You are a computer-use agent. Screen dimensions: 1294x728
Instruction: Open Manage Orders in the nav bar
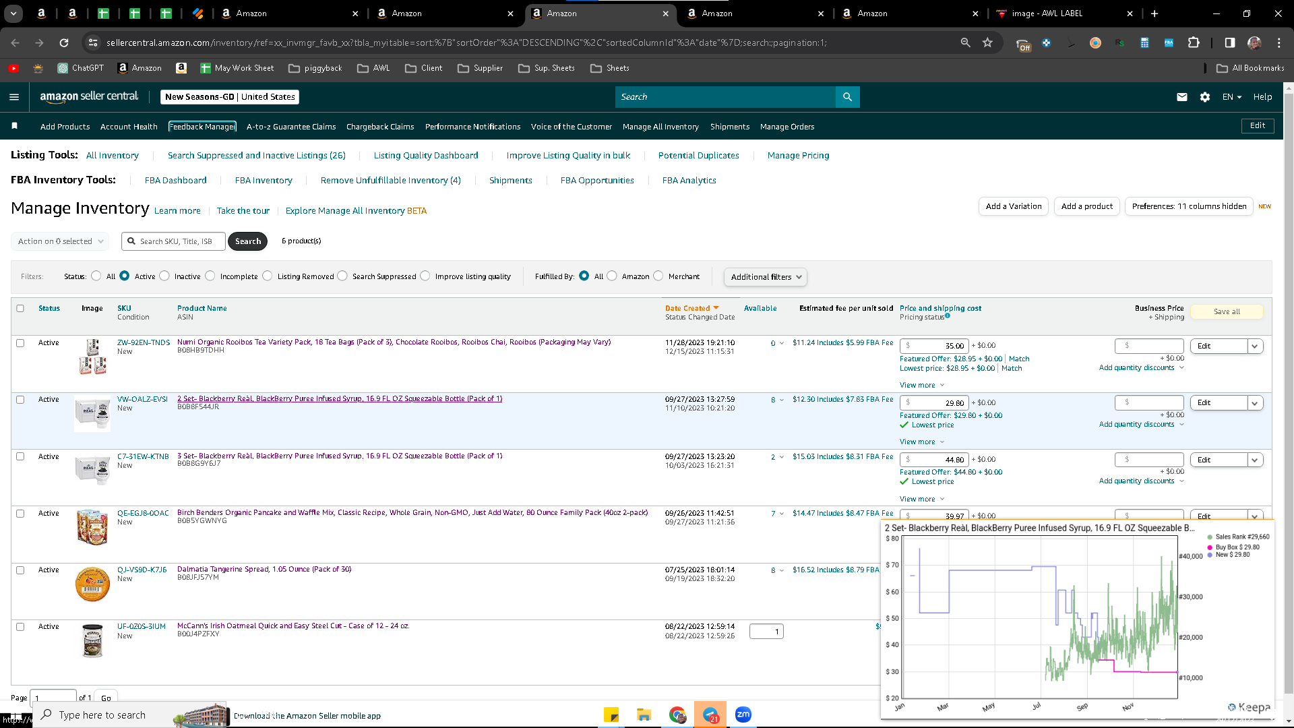click(x=787, y=127)
